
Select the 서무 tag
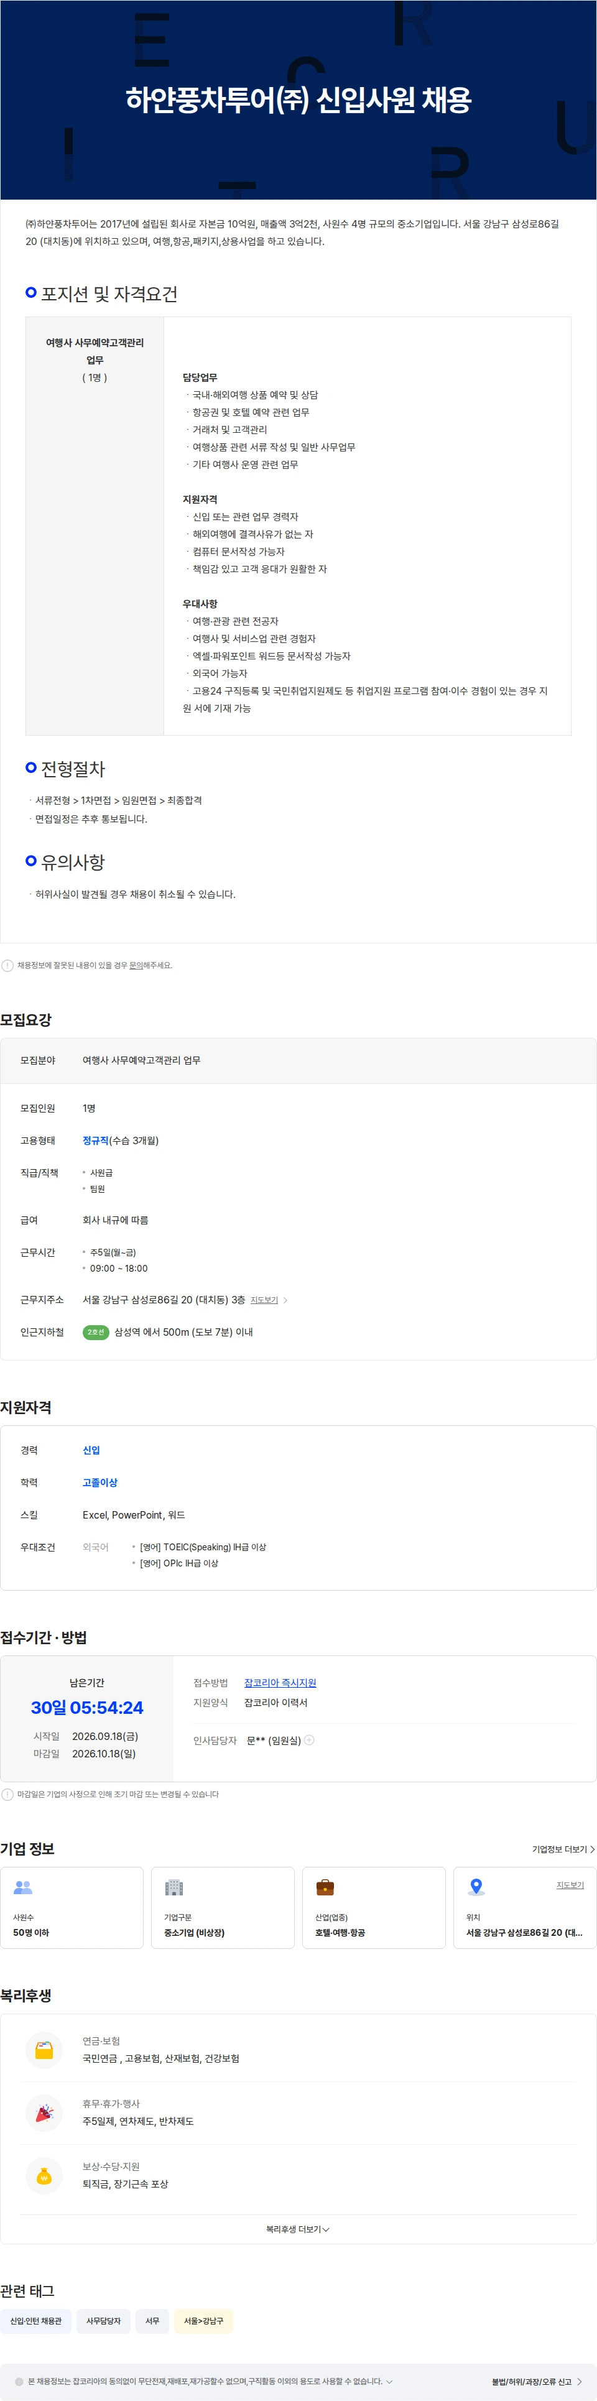click(152, 2321)
